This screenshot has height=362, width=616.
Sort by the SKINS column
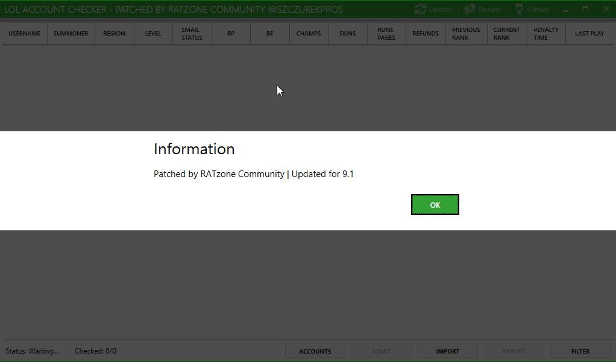[x=347, y=34]
